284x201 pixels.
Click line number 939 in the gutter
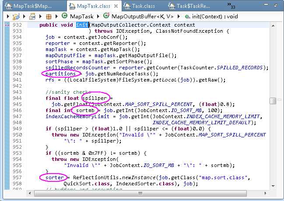(17, 68)
